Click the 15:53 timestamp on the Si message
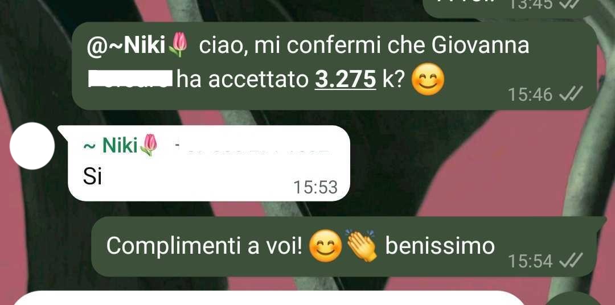The image size is (615, 305). 315,187
